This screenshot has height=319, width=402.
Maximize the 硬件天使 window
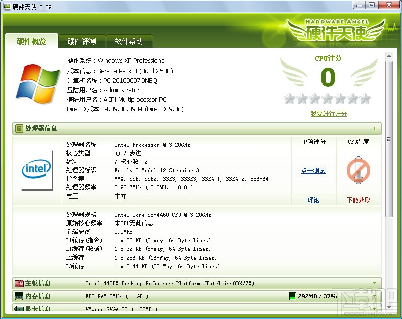372,5
